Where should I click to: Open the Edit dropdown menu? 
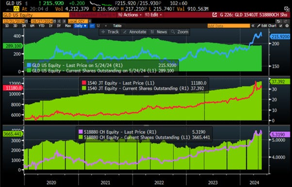pos(153,15)
